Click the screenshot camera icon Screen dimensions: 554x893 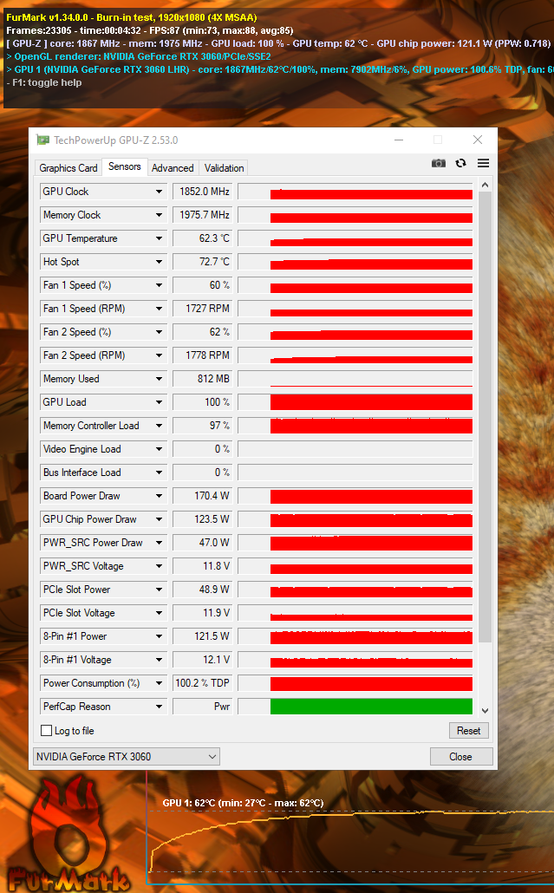tap(439, 164)
